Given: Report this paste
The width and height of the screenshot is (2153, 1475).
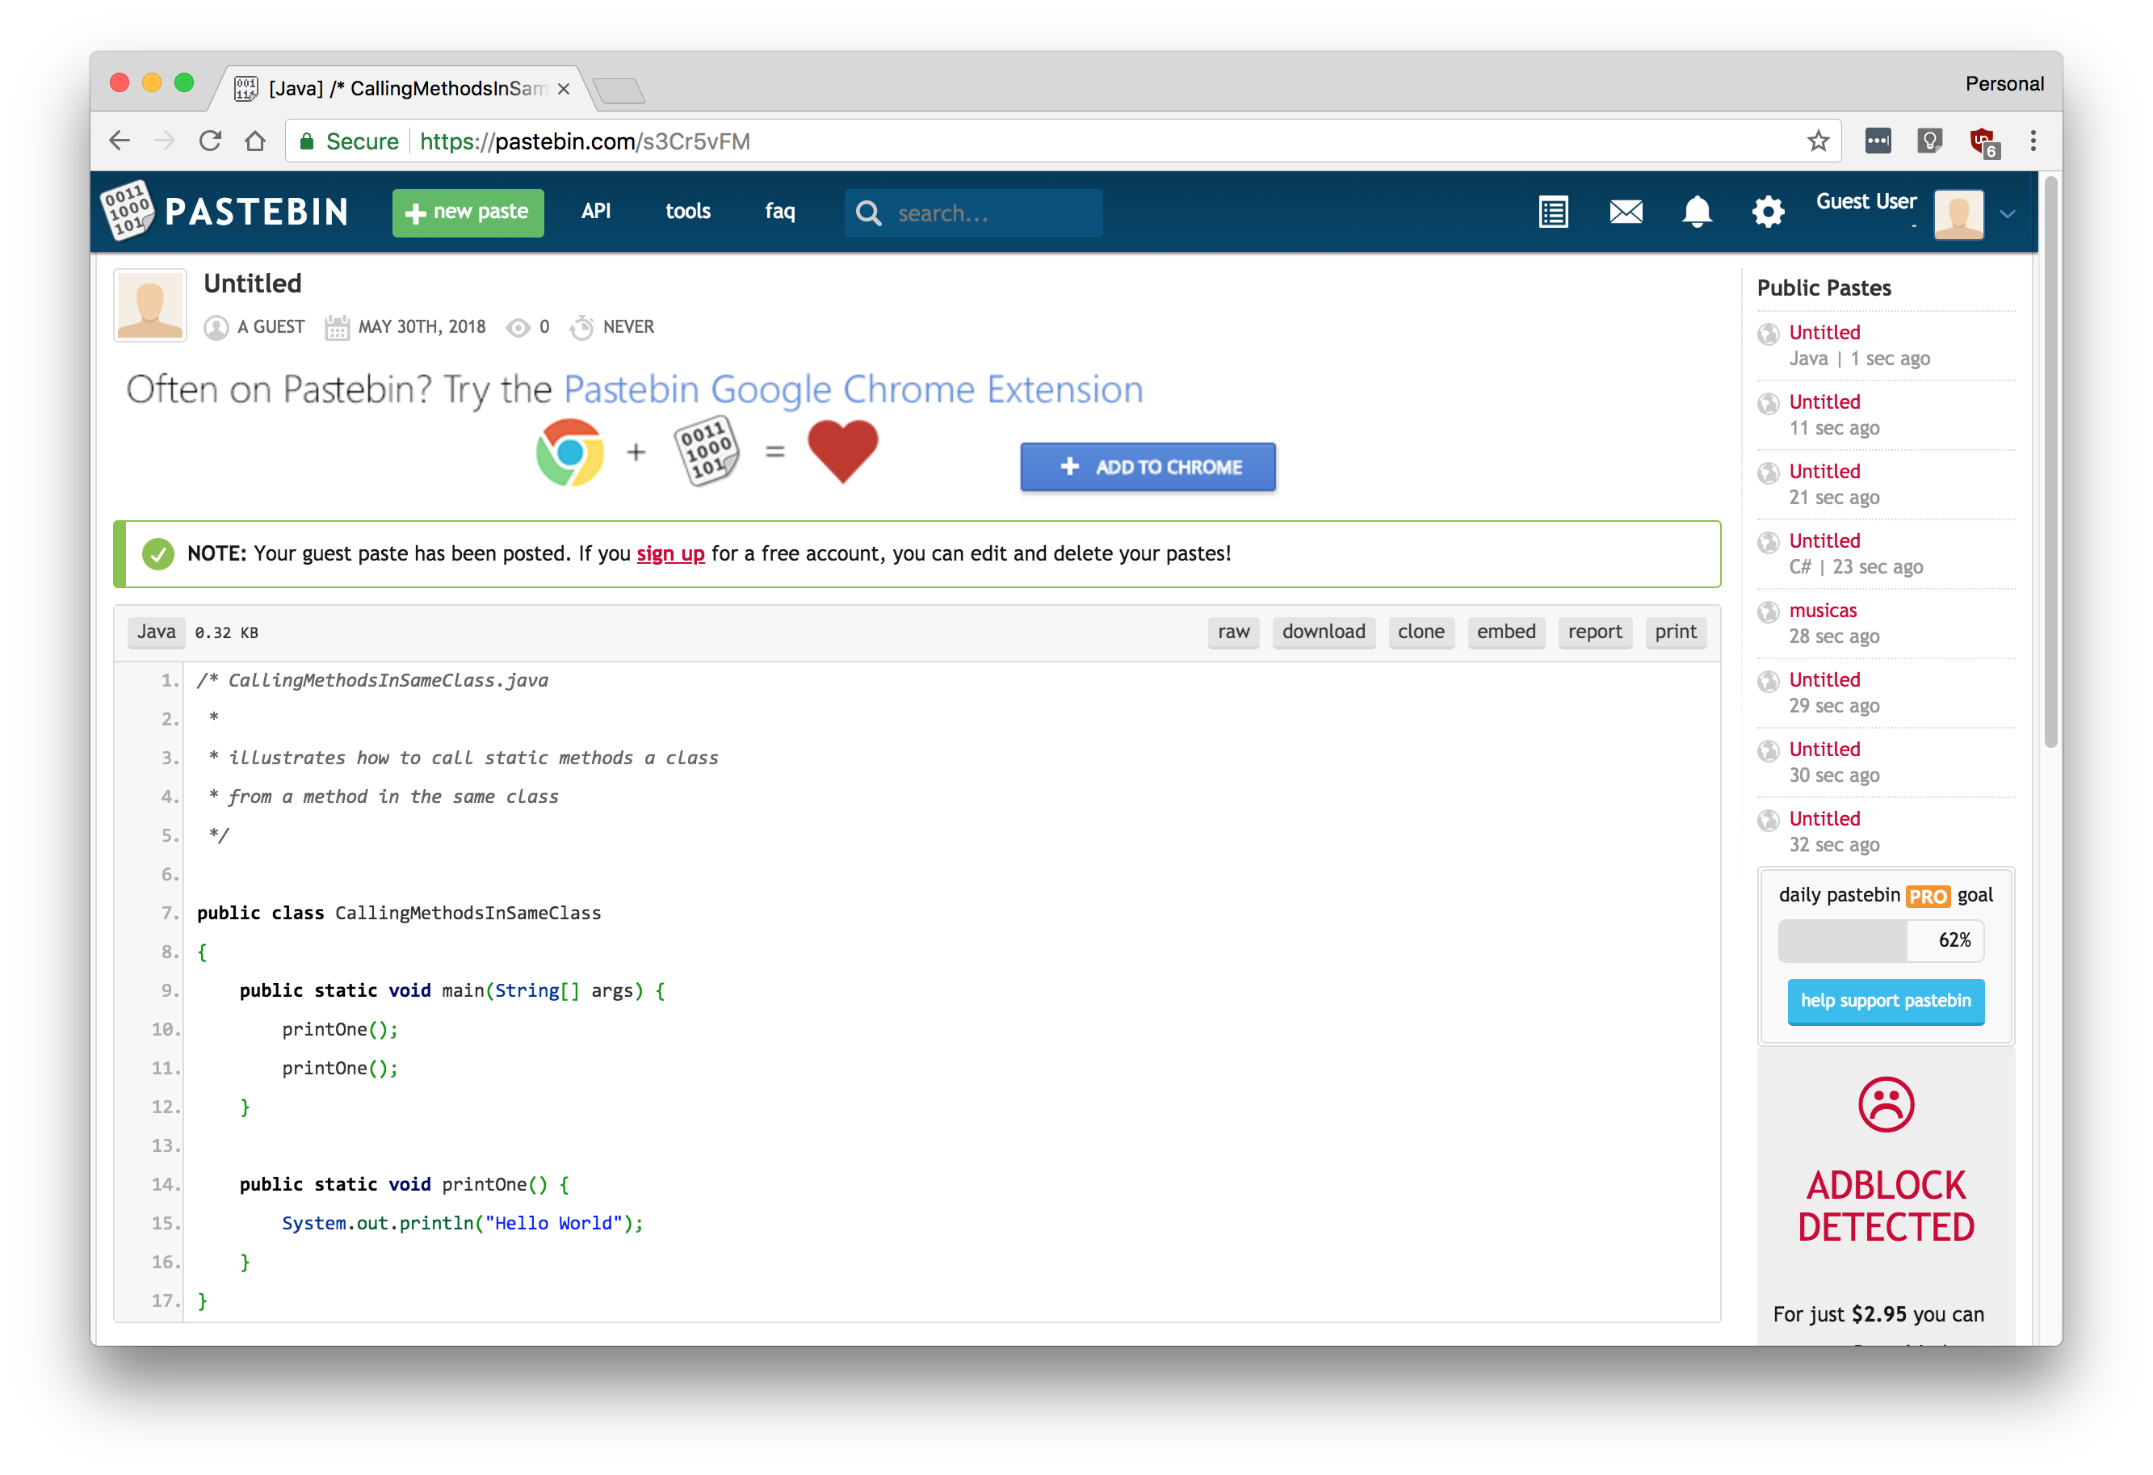Looking at the screenshot, I should click(1594, 632).
